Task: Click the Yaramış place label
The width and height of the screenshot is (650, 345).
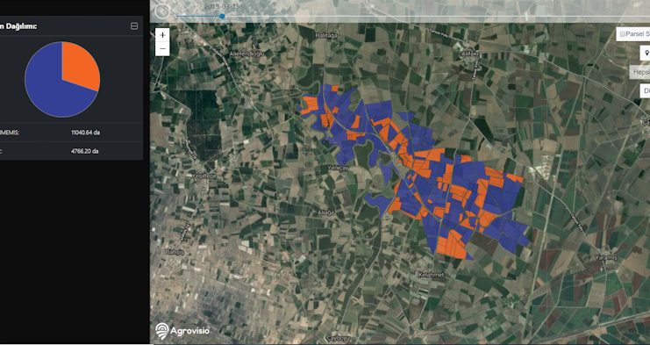Action: coord(606,258)
